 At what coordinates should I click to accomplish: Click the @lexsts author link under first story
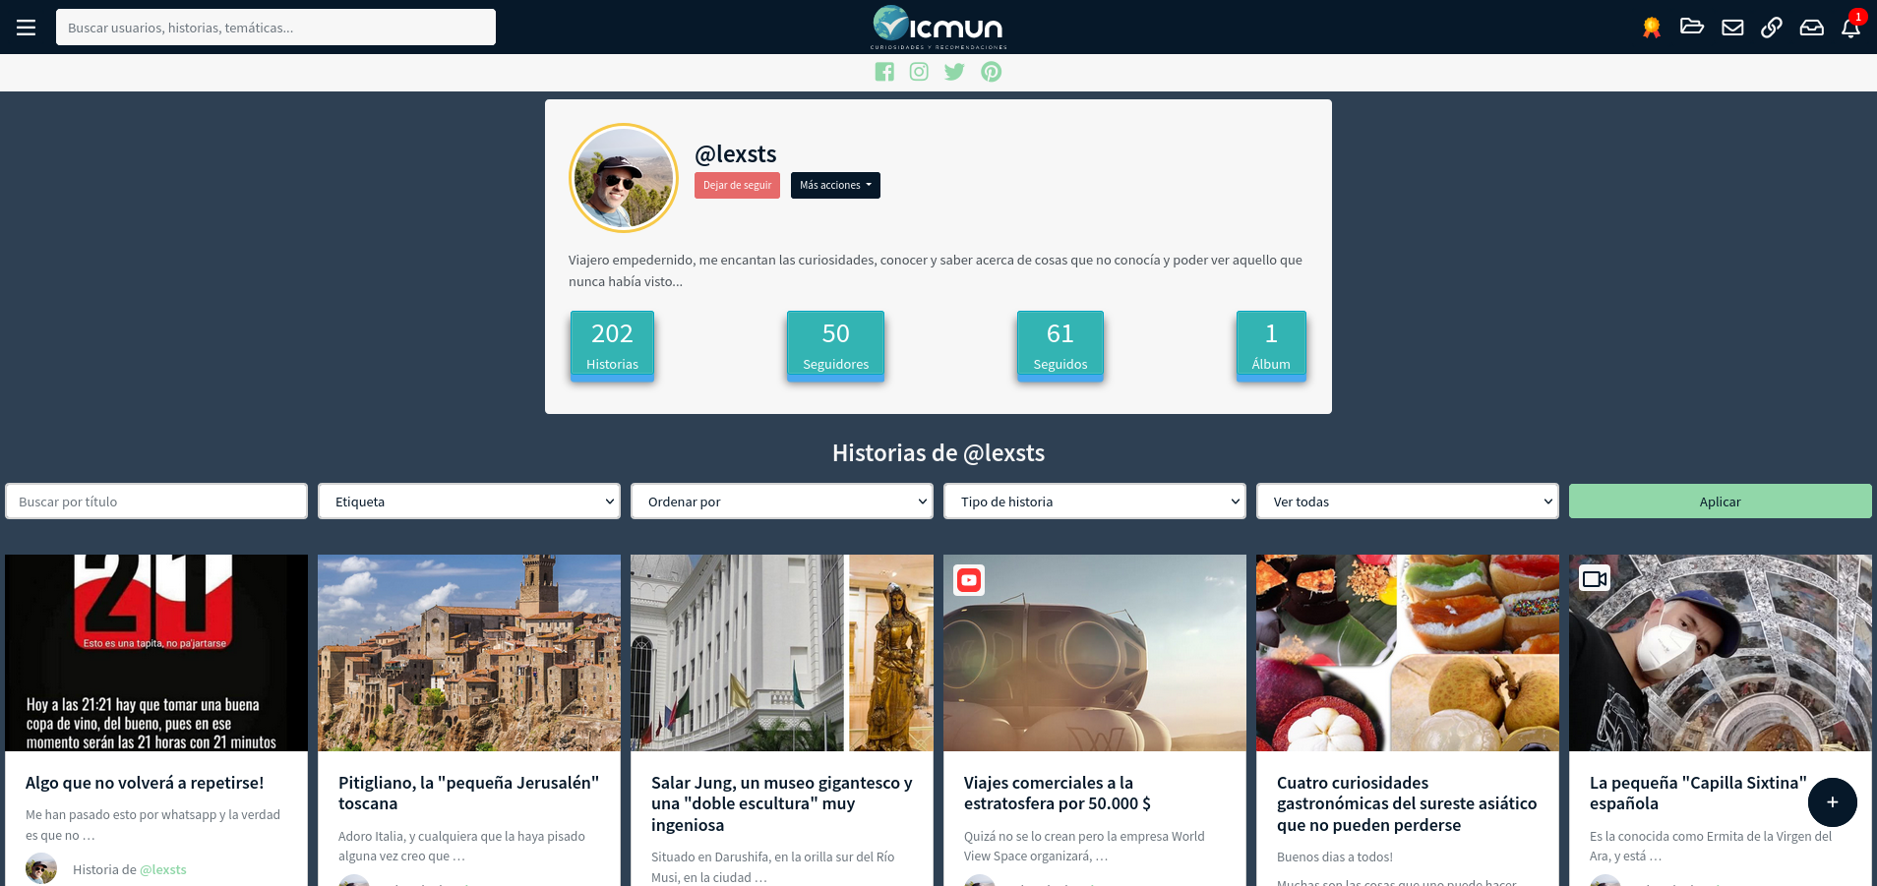163,870
